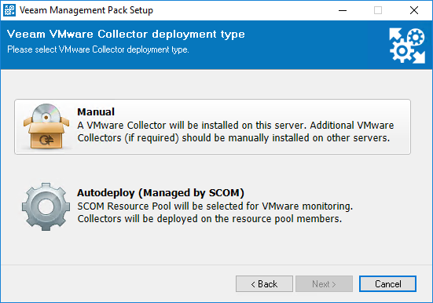Image resolution: width=433 pixels, height=303 pixels.
Task: Click the Autodeploy gear icon
Action: 46,206
